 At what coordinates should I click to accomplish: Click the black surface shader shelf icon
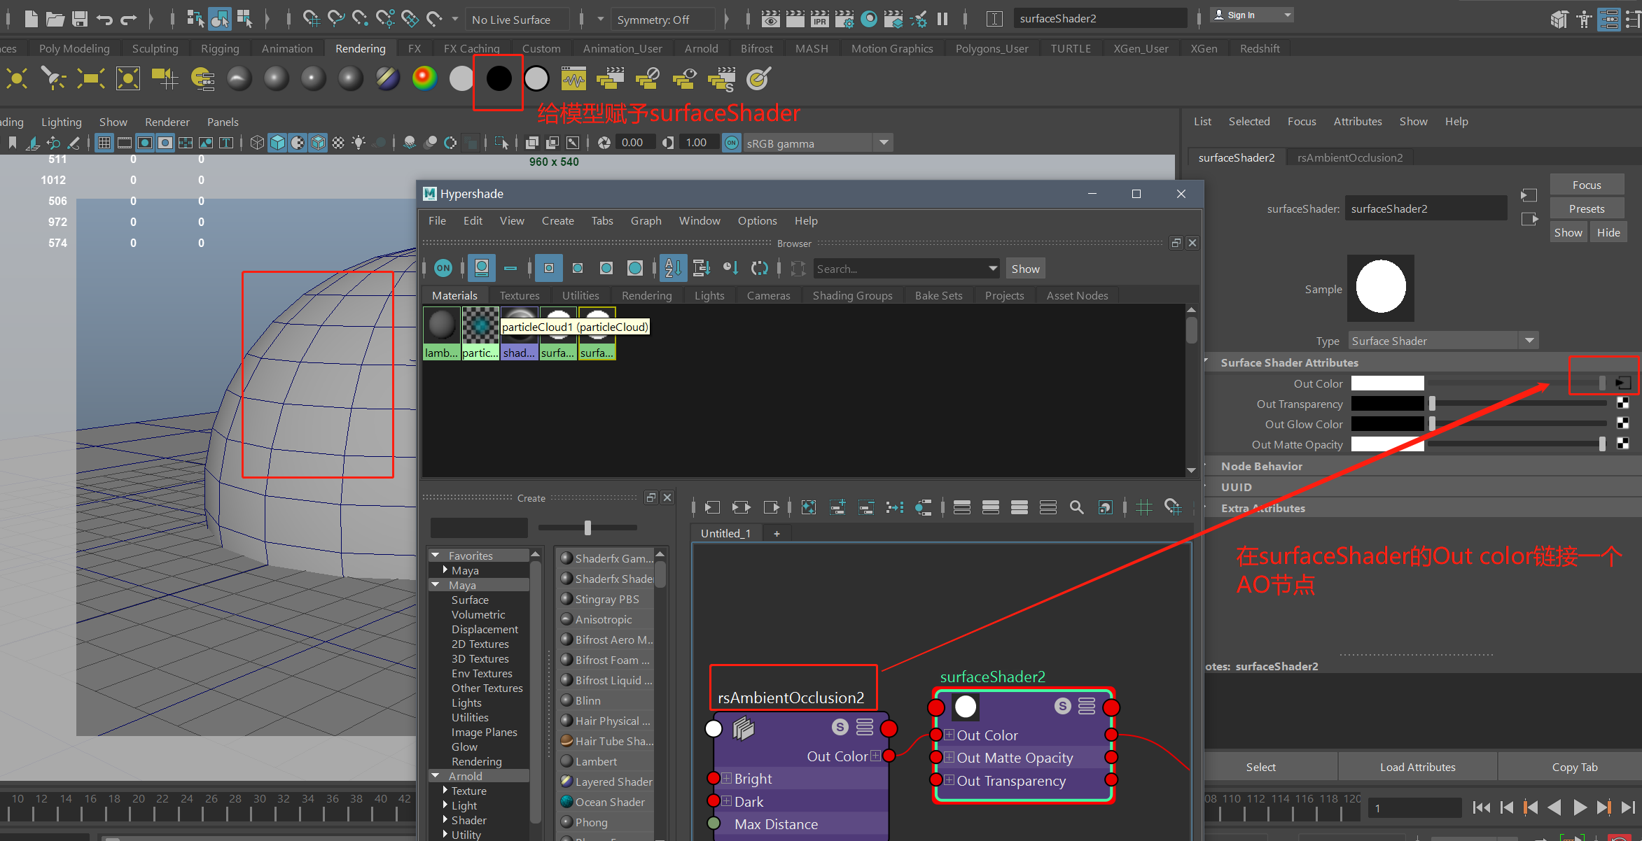coord(499,78)
